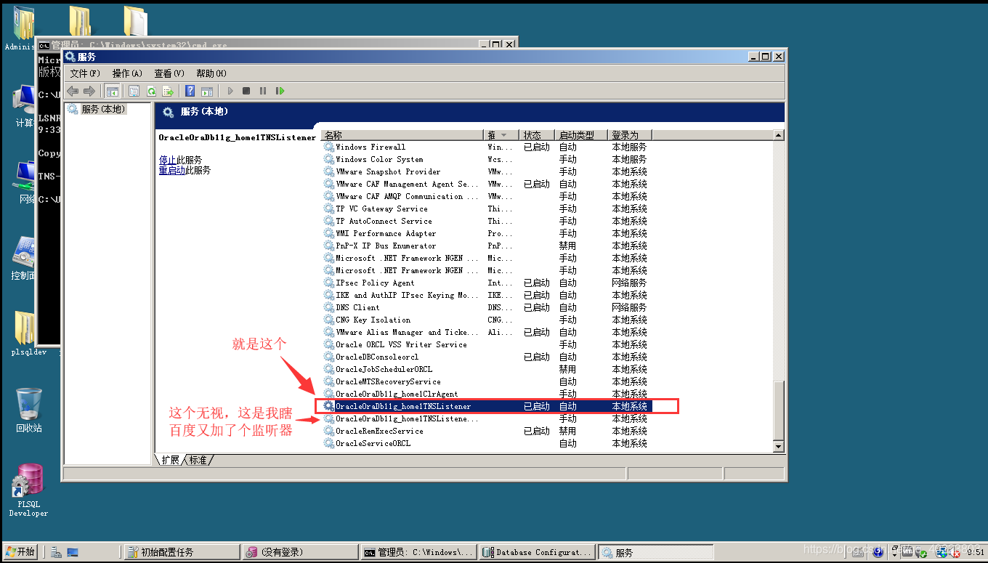Switch to the 标准 tab

pyautogui.click(x=198, y=460)
